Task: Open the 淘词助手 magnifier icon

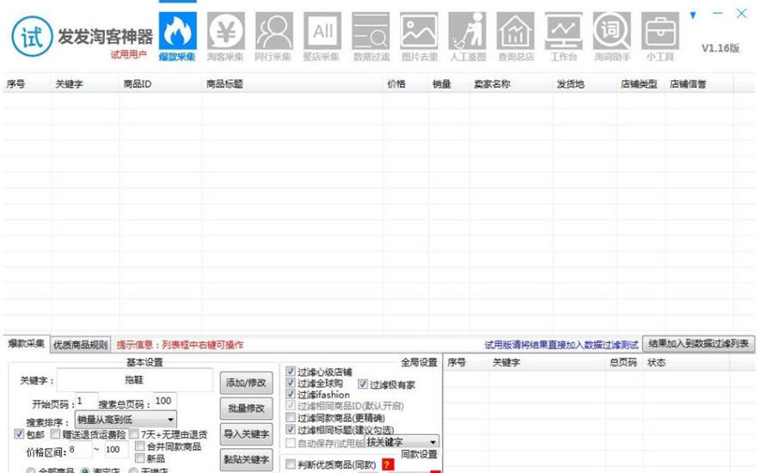Action: (612, 31)
